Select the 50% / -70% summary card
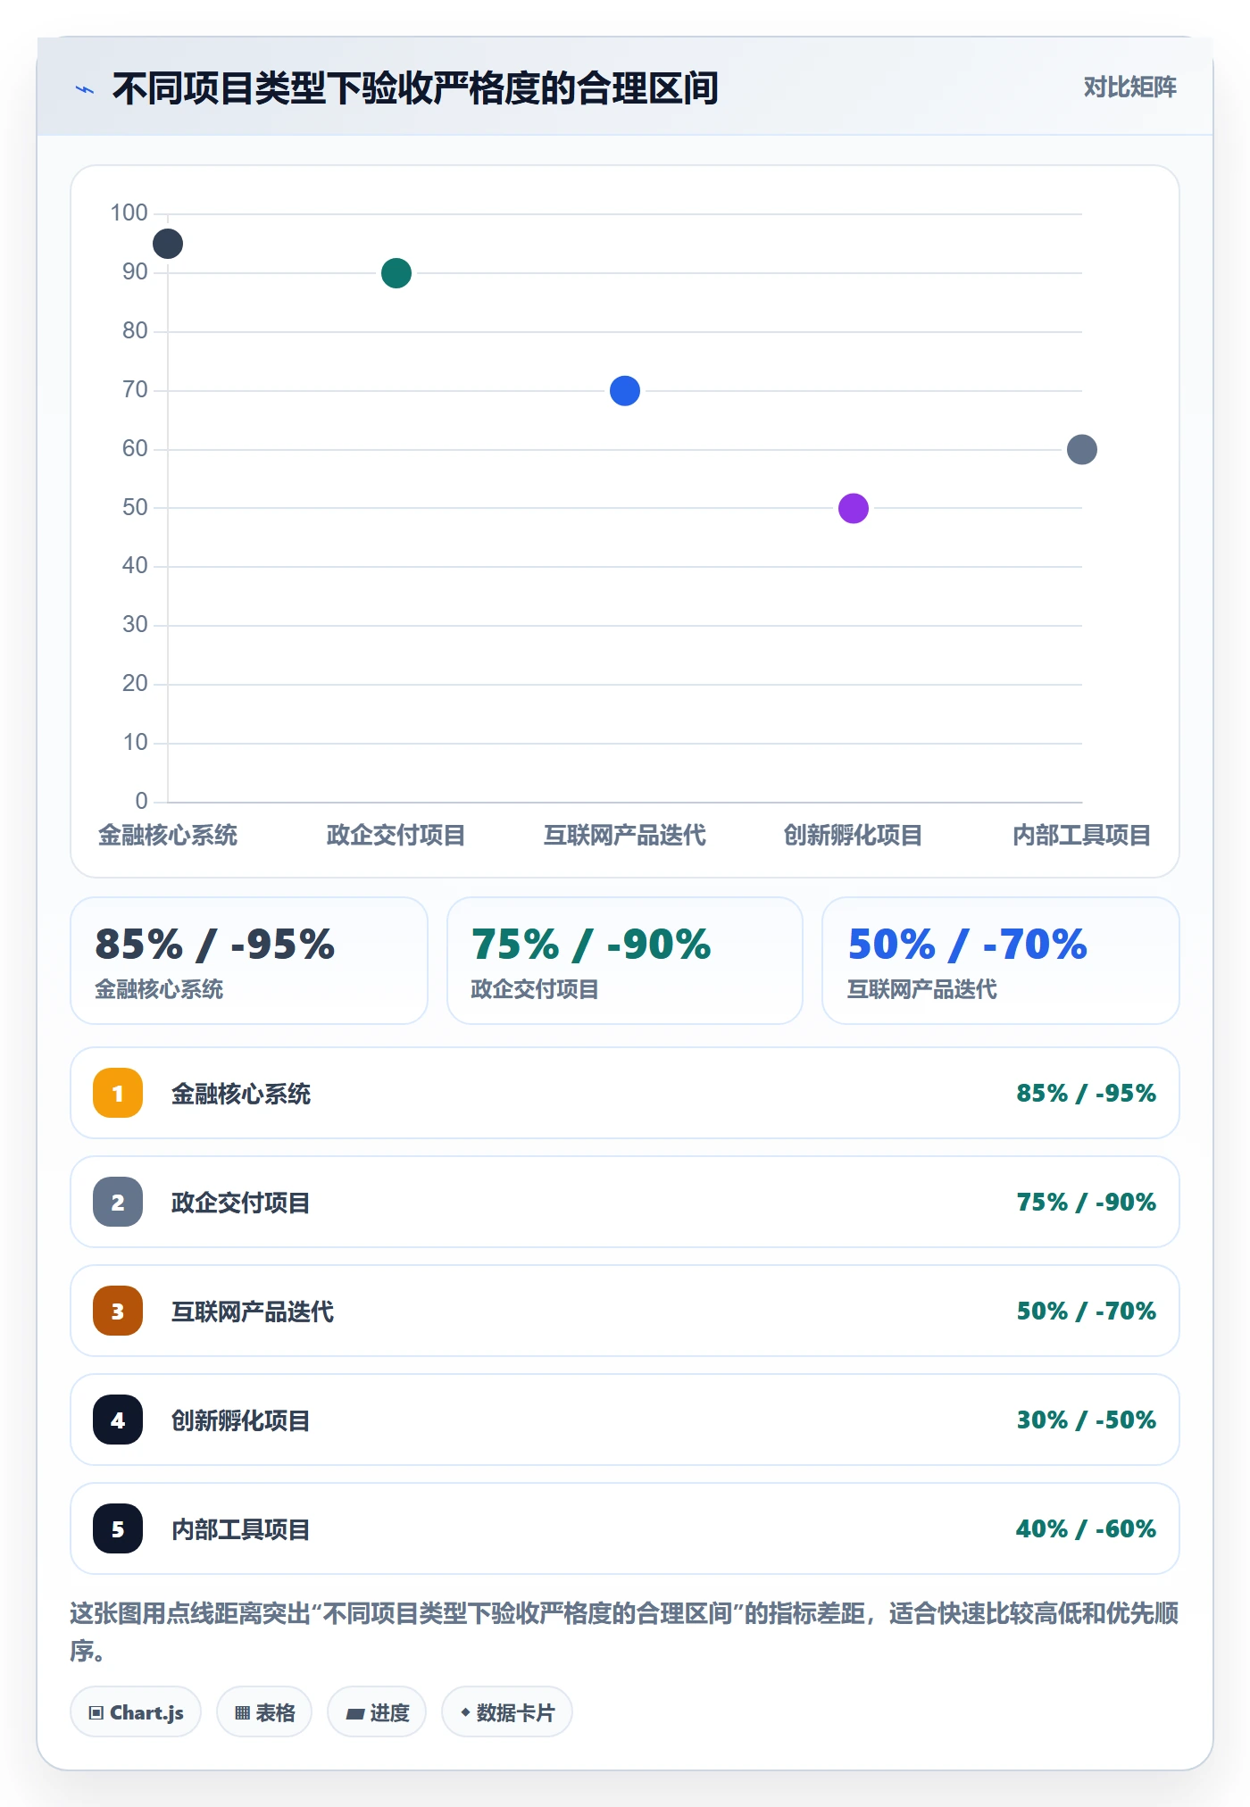The height and width of the screenshot is (1807, 1250). click(x=1001, y=961)
